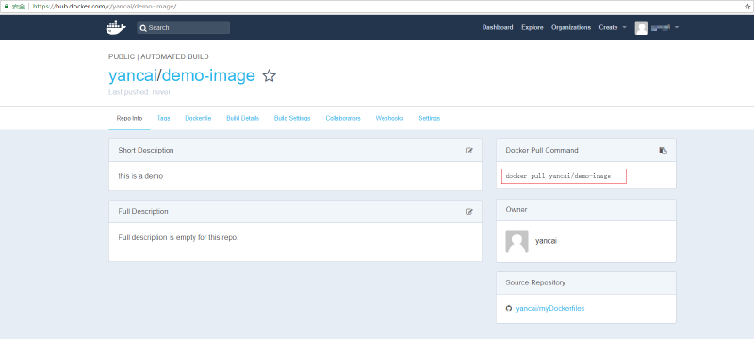Click the Source Repository header
Screen dimensions: 754x339
535,282
